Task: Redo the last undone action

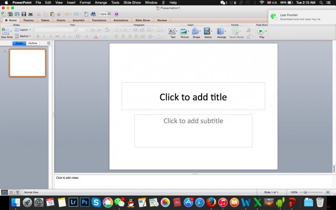Action: [x=76, y=14]
